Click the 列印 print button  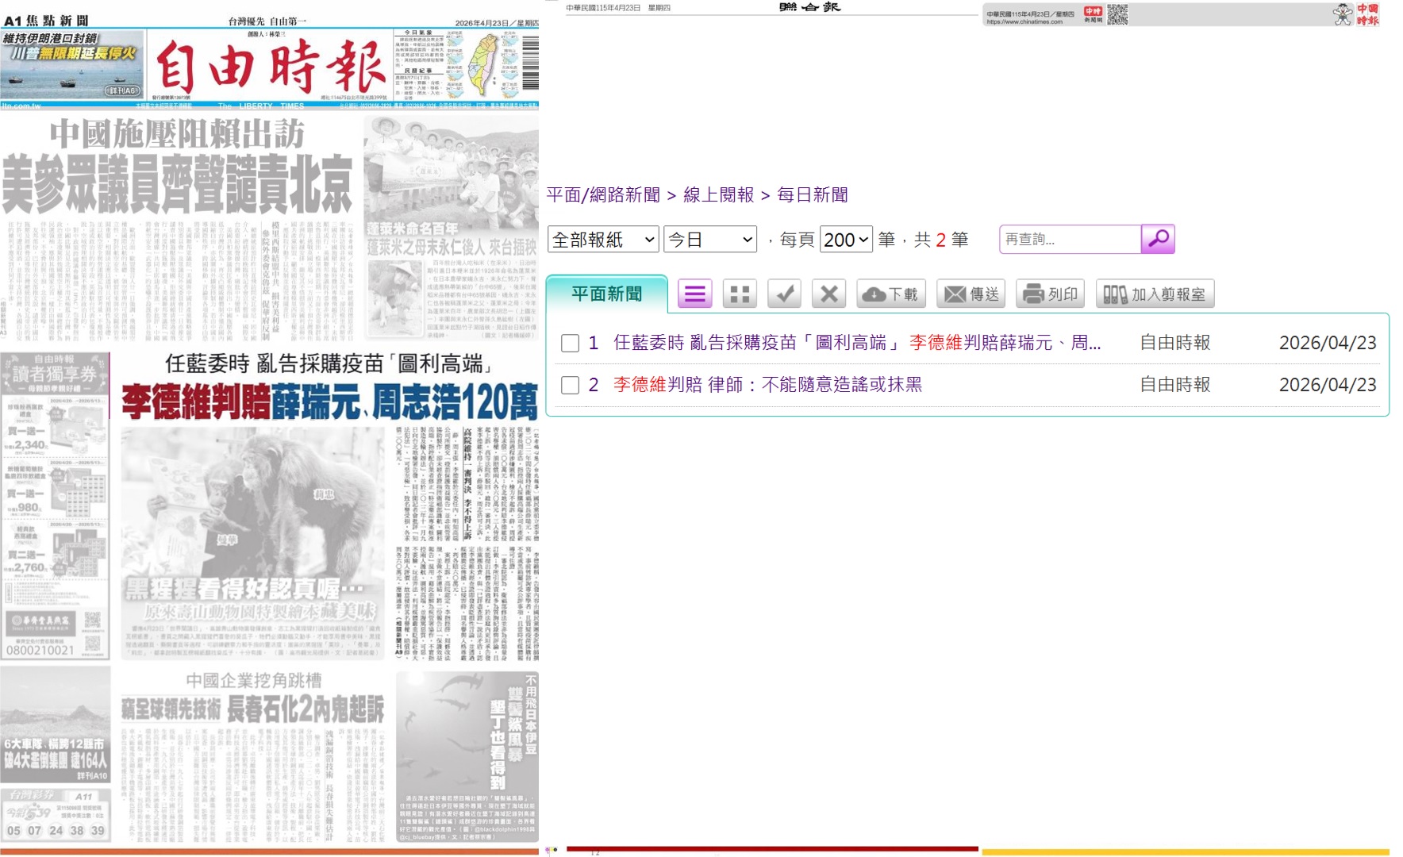(1050, 294)
